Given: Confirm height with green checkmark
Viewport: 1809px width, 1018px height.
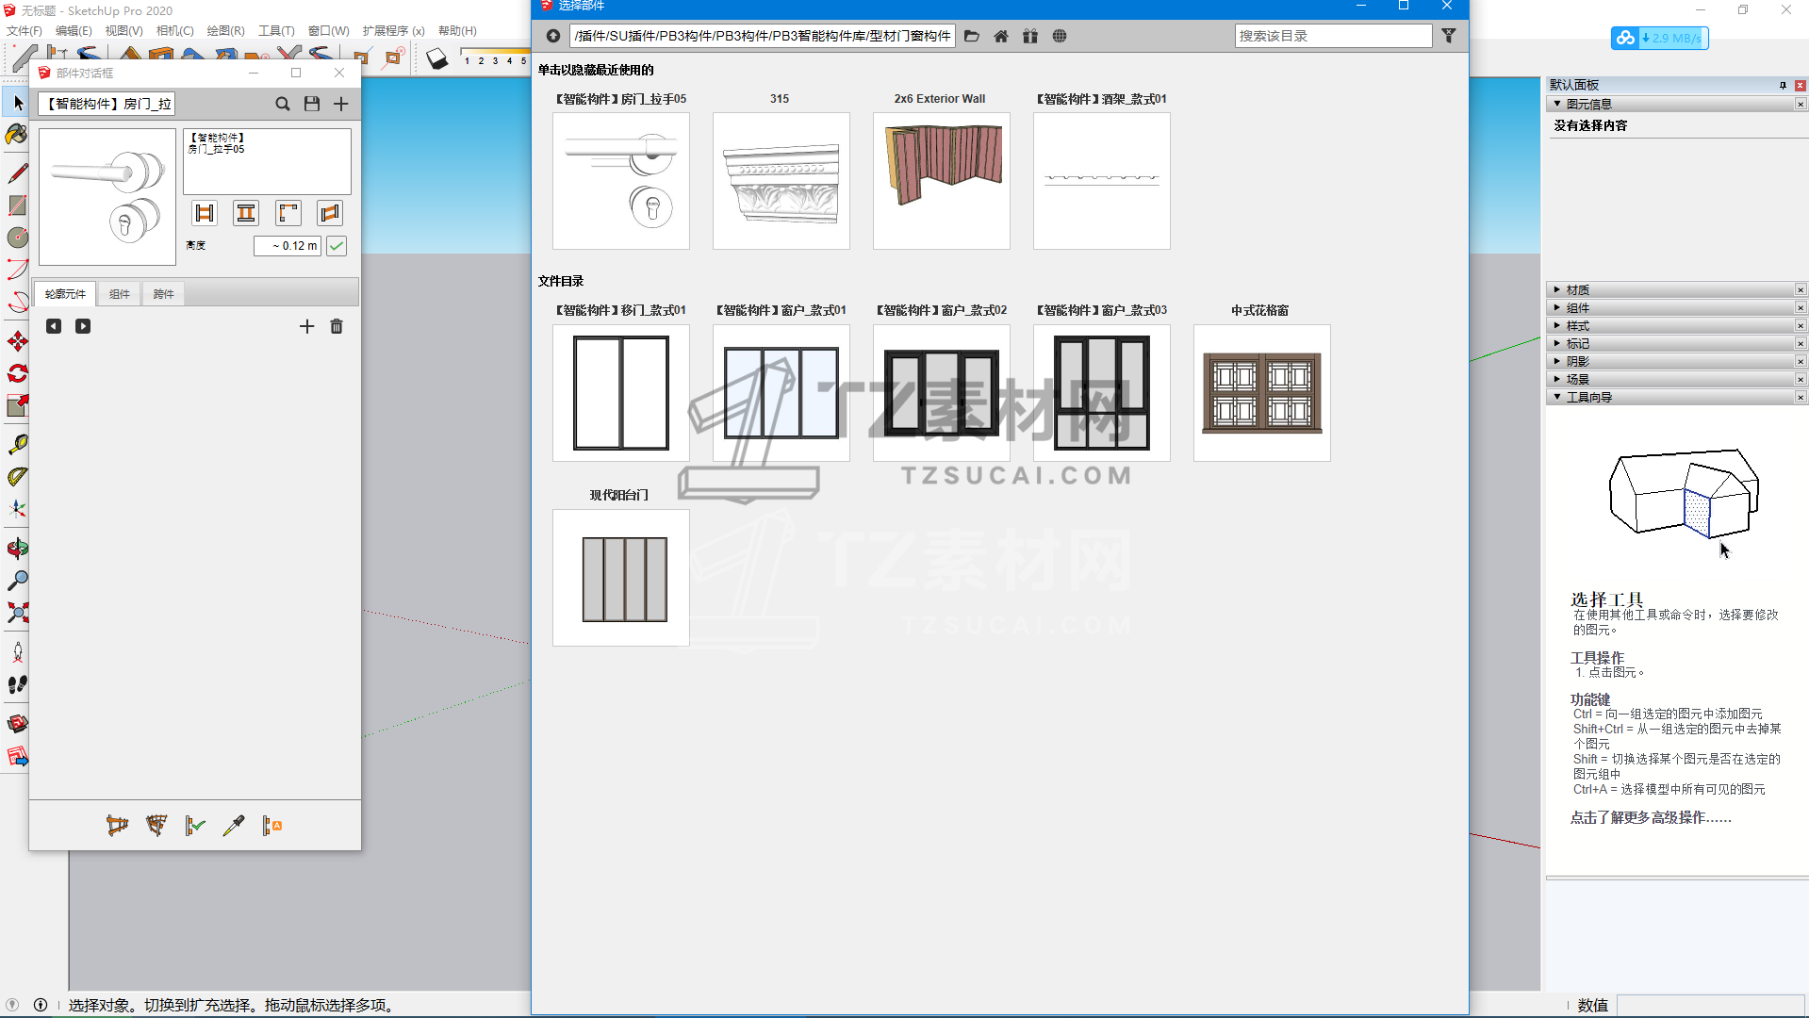Looking at the screenshot, I should click(337, 246).
